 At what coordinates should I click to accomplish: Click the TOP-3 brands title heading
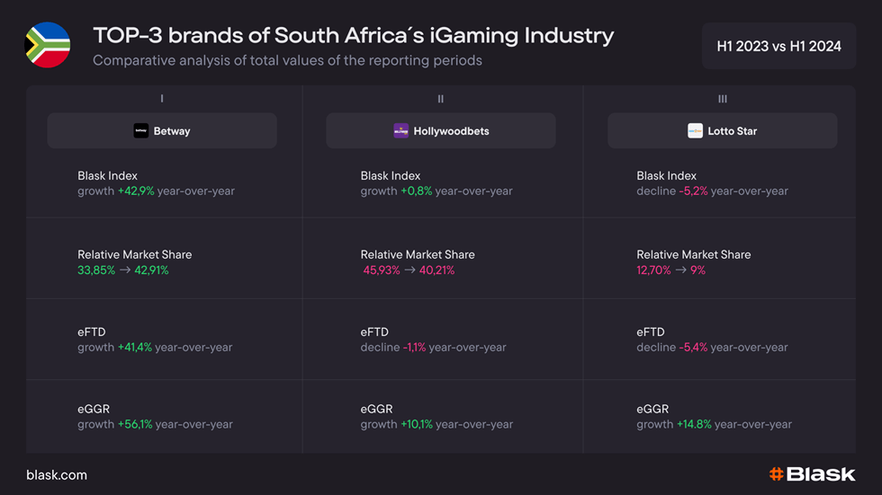pos(353,35)
